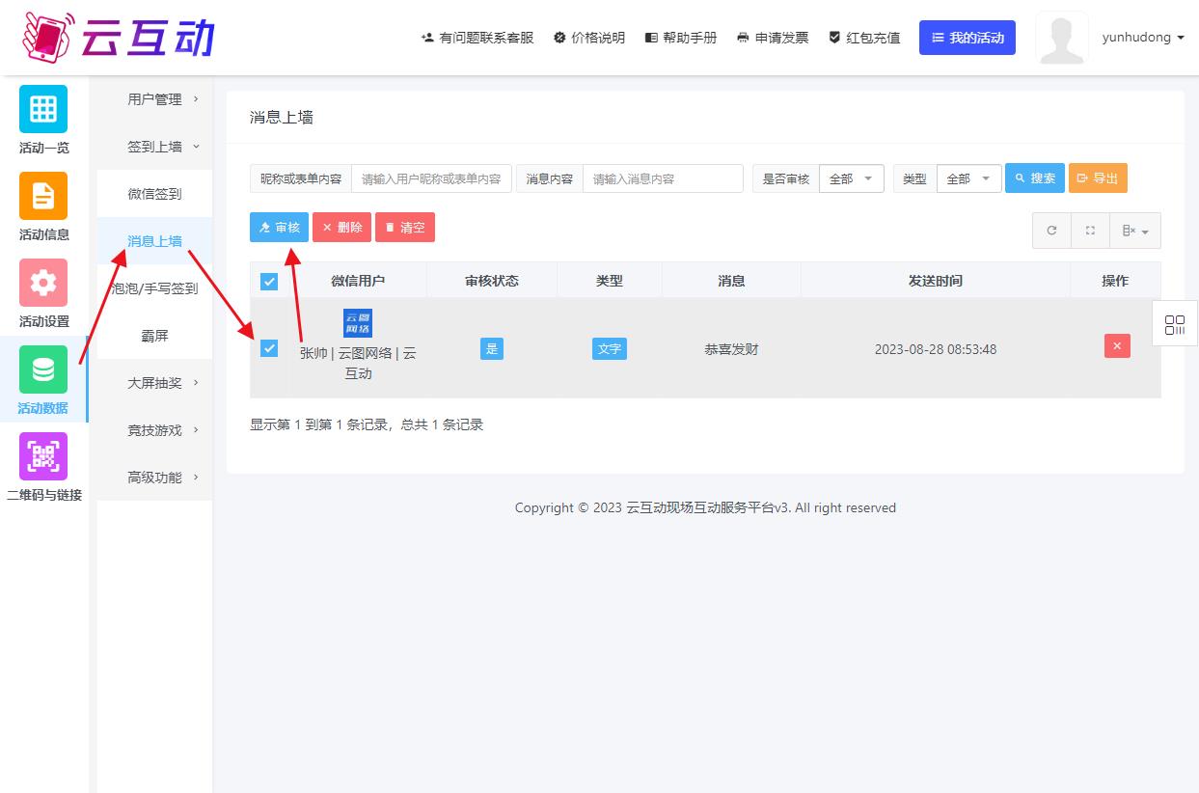1199x793 pixels.
Task: Click the red delete icon in the 操作 column
Action: 1117,346
